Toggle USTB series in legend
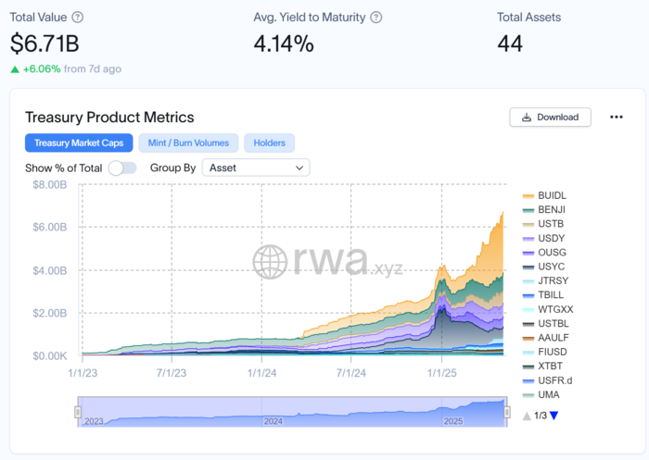649x460 pixels. point(543,224)
